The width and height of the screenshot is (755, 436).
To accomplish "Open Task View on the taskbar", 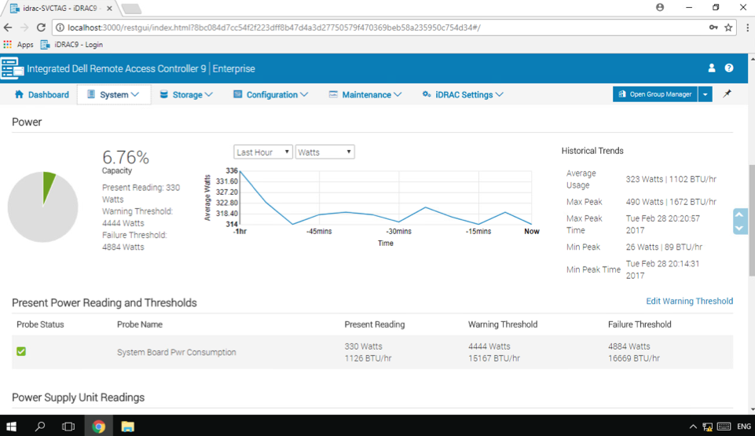I will coord(68,427).
